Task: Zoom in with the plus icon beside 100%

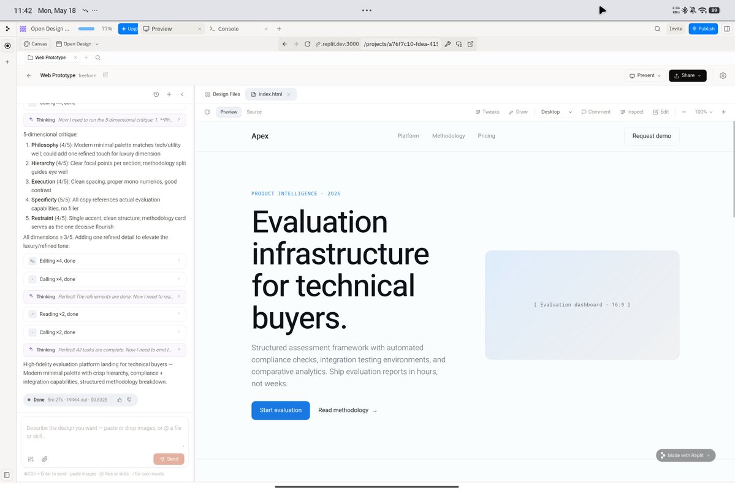Action: point(724,112)
